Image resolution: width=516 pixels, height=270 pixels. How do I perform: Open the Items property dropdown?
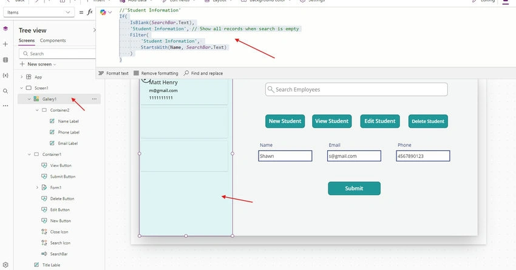pos(38,12)
